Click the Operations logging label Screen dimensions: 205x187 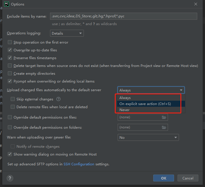(24, 33)
